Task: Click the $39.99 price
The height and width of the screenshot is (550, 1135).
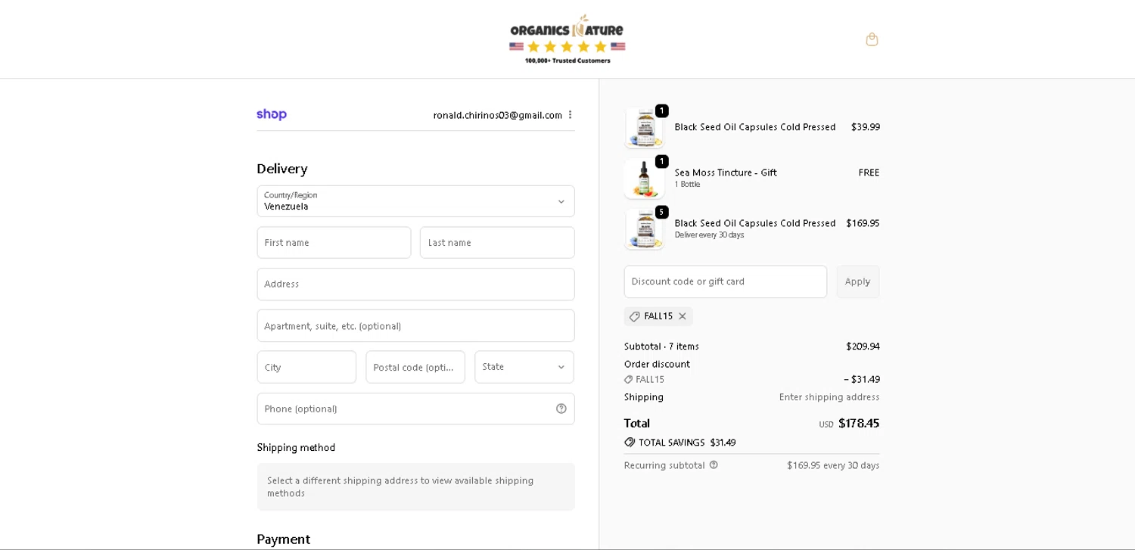Action: (865, 127)
